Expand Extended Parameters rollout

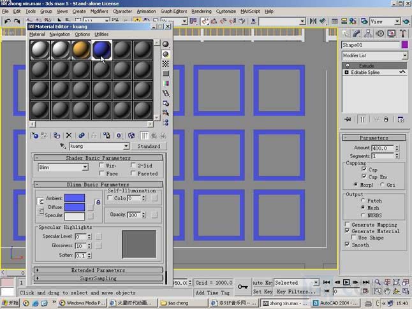coord(98,270)
